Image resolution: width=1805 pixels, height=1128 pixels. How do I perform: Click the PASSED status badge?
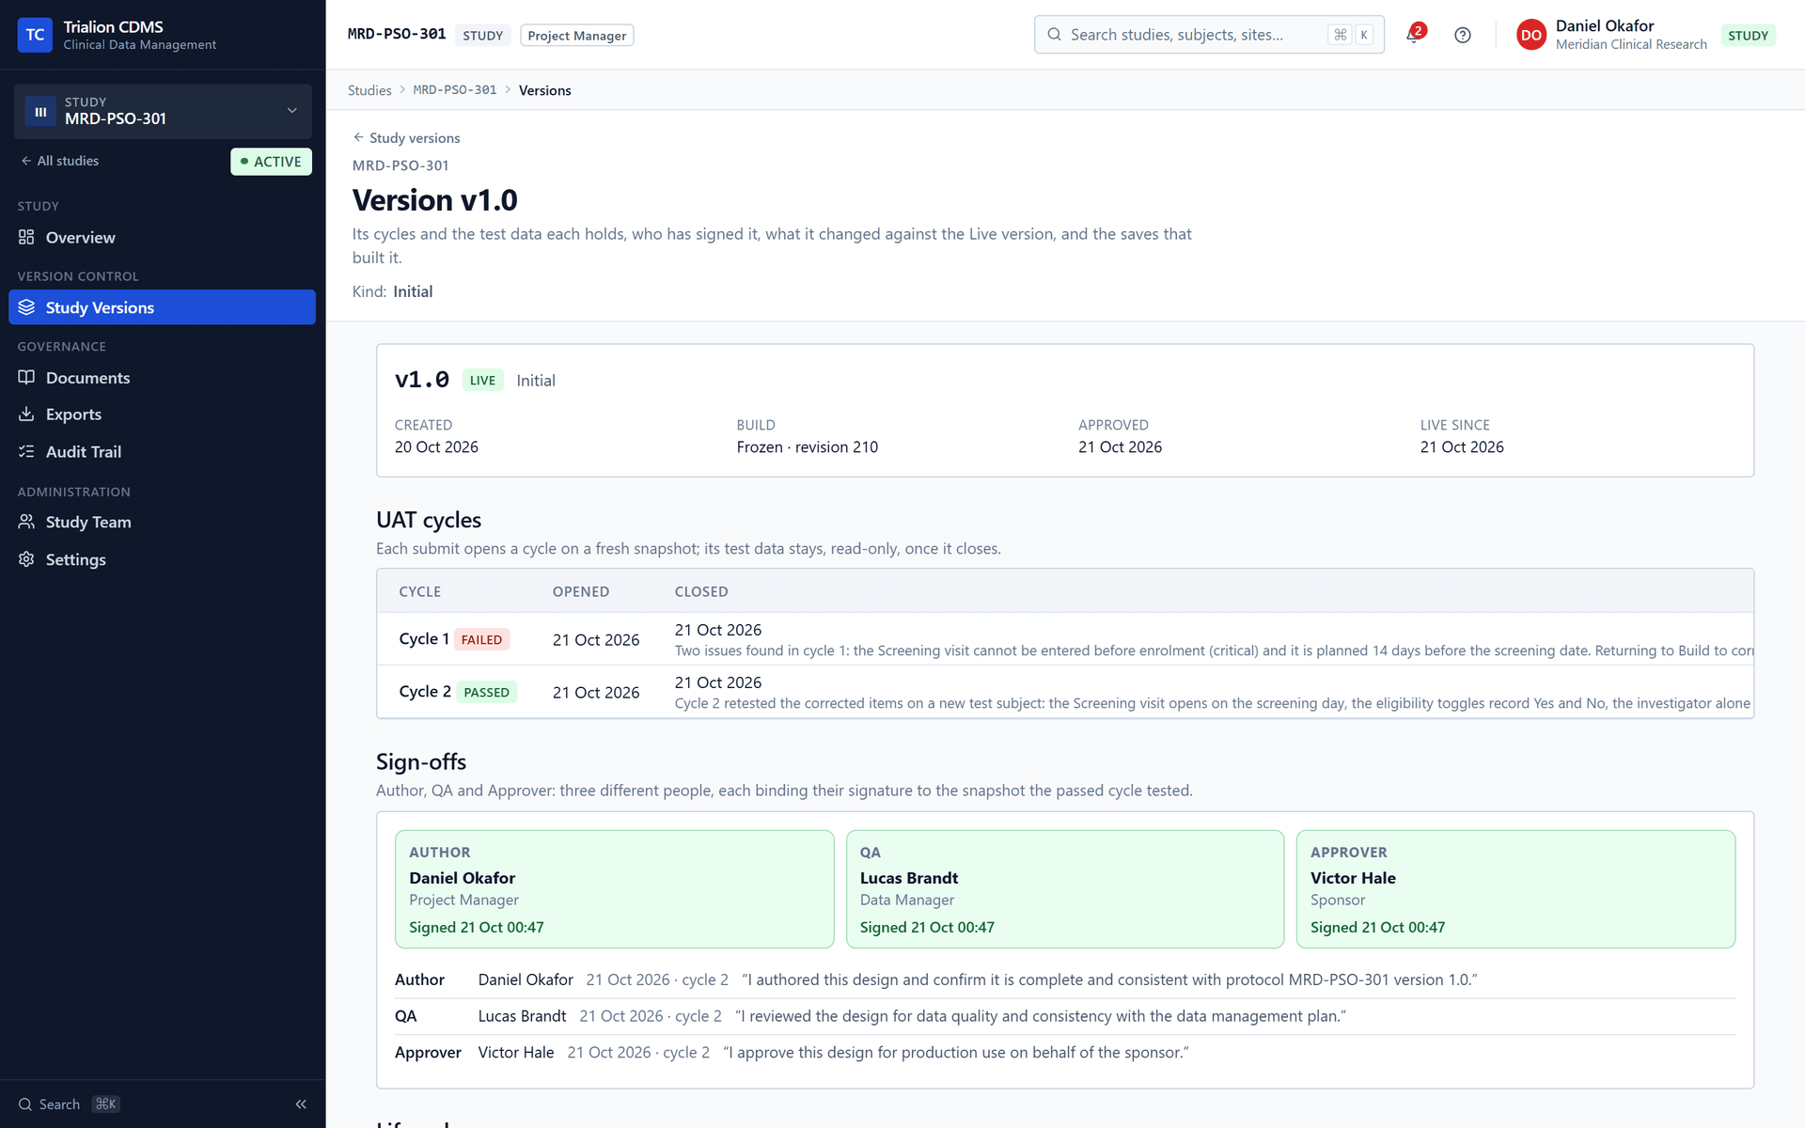pos(486,692)
